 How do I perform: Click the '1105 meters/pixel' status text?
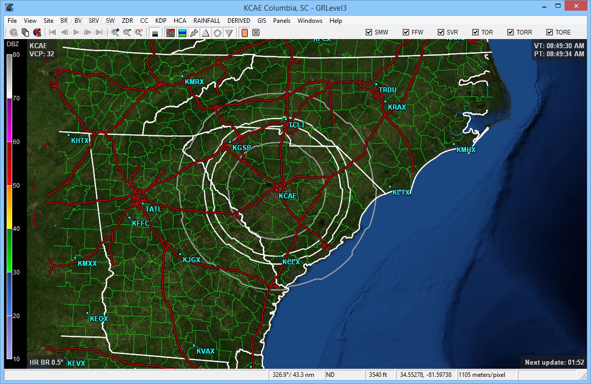pos(482,374)
